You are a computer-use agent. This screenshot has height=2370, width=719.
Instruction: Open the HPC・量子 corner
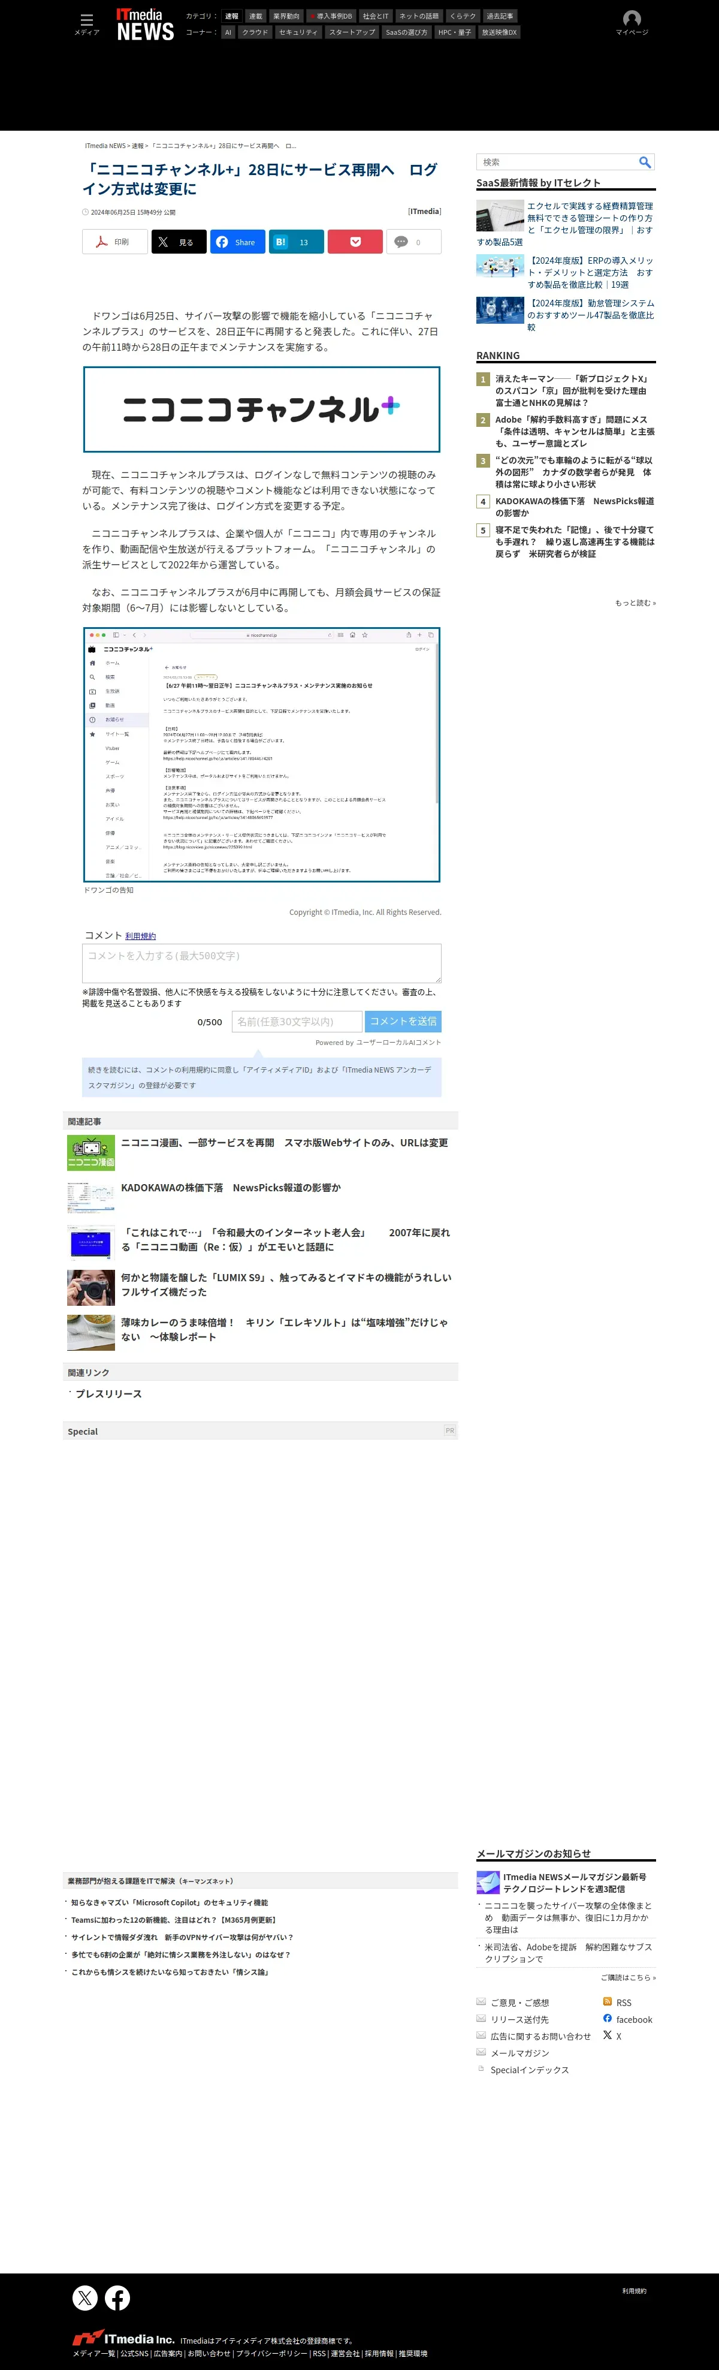[454, 32]
